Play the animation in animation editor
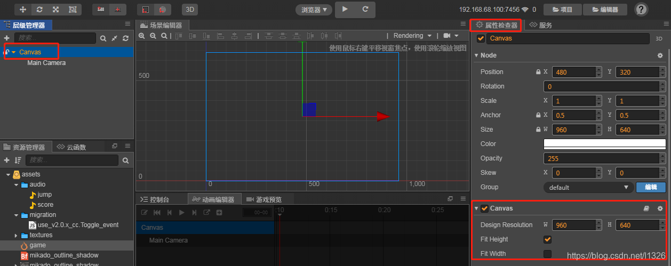 (x=182, y=212)
